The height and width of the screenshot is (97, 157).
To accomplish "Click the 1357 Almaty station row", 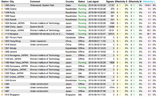I will coord(79,48).
